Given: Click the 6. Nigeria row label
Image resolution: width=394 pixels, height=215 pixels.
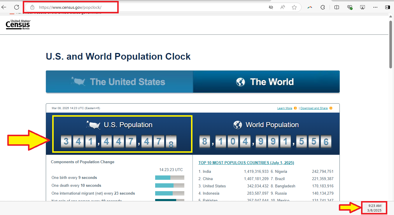Looking at the screenshot, I should point(279,172).
